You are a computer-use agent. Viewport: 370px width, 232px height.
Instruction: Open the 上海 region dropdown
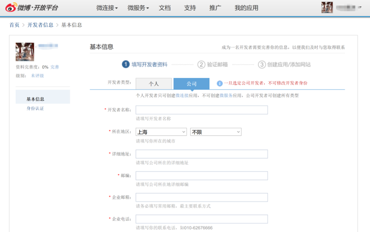click(x=161, y=132)
